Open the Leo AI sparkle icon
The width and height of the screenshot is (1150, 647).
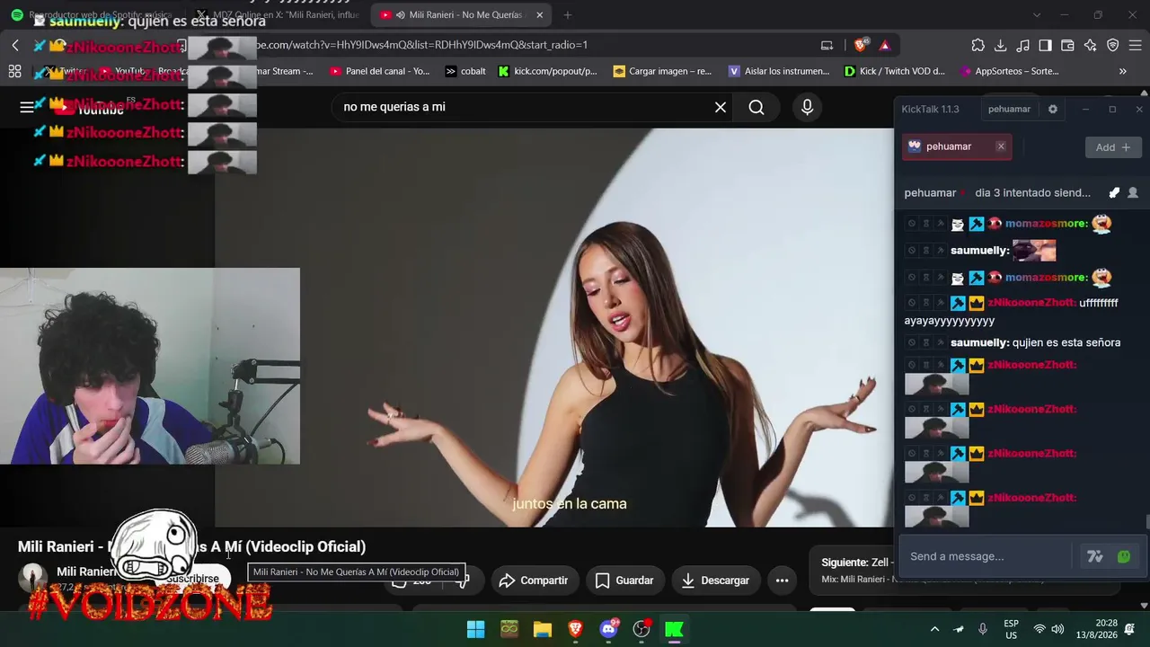(x=1090, y=45)
